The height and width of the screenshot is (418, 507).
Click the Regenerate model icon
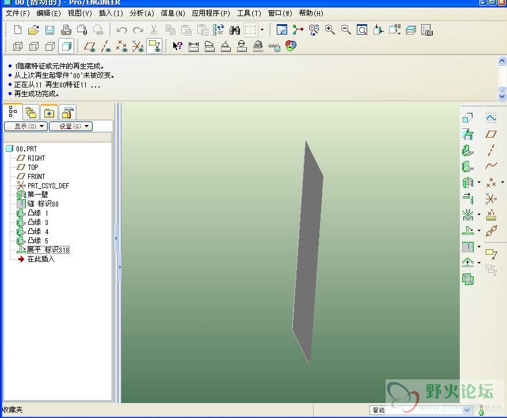pyautogui.click(x=218, y=30)
